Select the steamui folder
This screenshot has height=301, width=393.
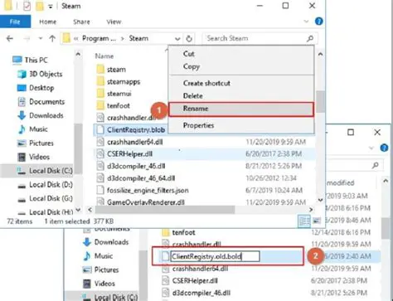click(x=119, y=94)
